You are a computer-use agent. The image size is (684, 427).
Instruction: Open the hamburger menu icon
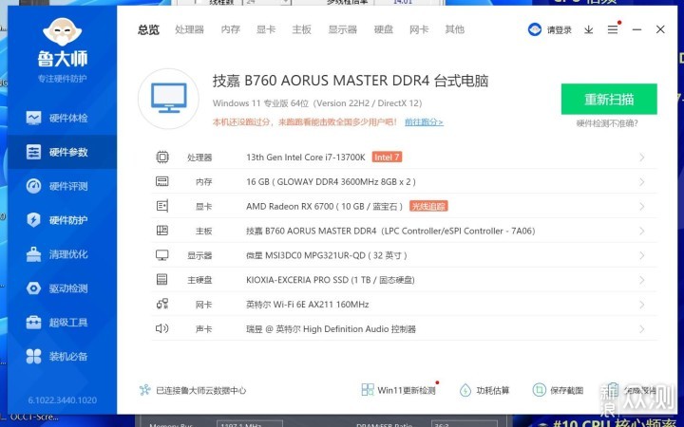pyautogui.click(x=613, y=29)
